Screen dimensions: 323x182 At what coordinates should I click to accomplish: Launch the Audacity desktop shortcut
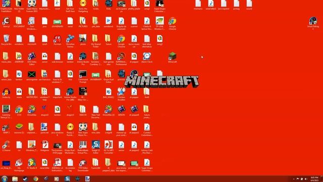[6, 93]
